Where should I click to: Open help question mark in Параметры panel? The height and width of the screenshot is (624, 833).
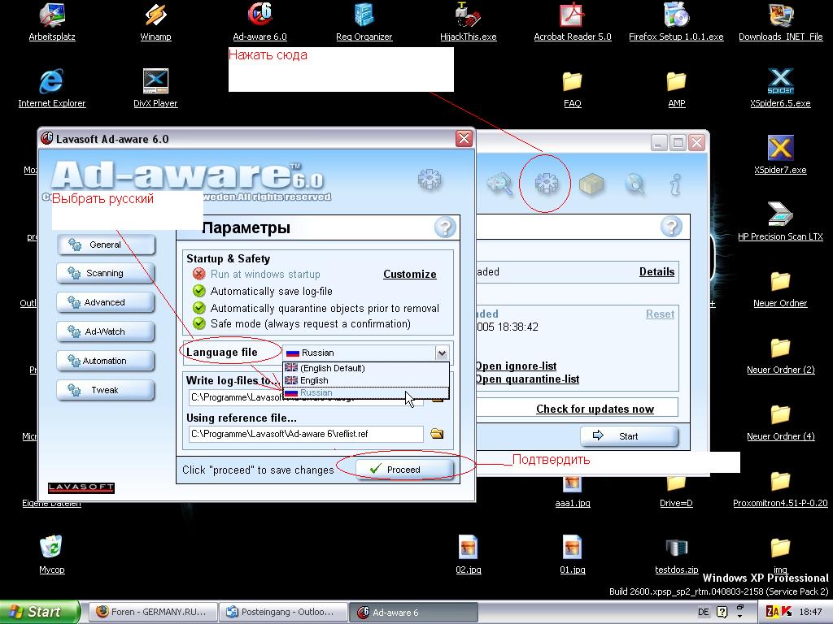445,227
